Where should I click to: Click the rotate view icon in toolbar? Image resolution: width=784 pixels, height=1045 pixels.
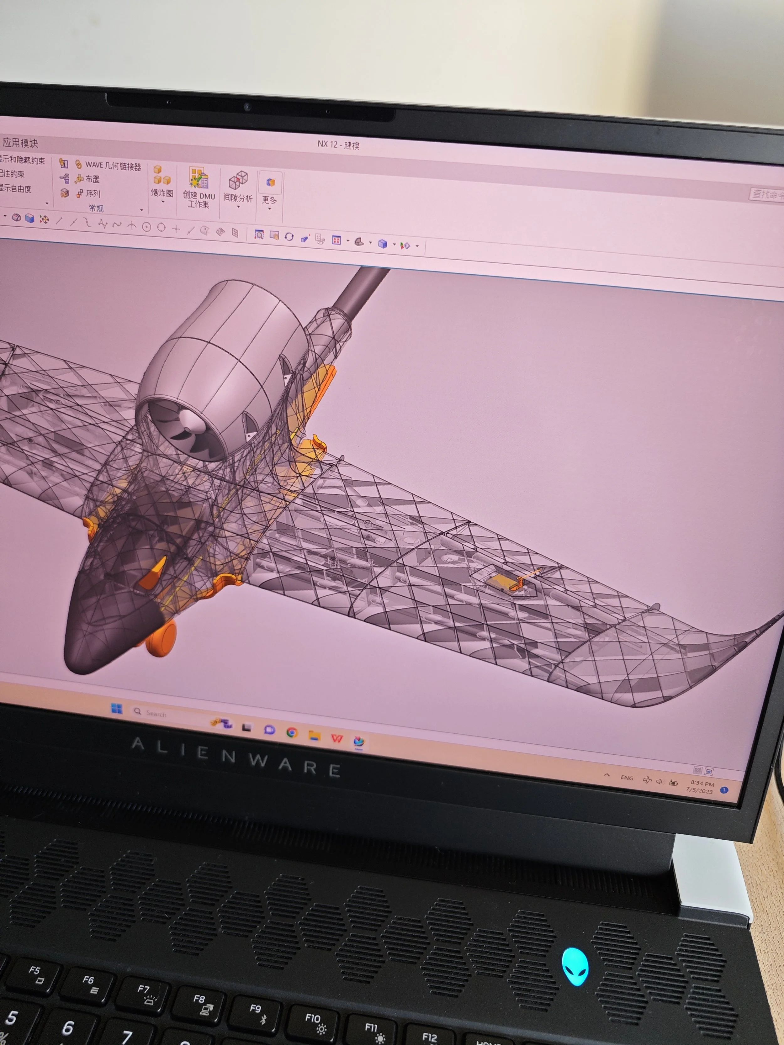(289, 237)
